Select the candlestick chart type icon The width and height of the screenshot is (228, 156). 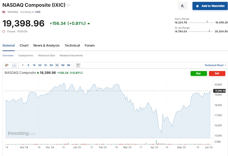6,65
